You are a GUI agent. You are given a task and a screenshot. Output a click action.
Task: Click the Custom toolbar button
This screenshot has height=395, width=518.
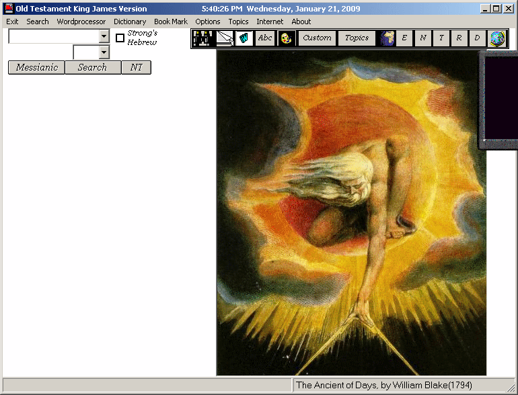pyautogui.click(x=317, y=38)
